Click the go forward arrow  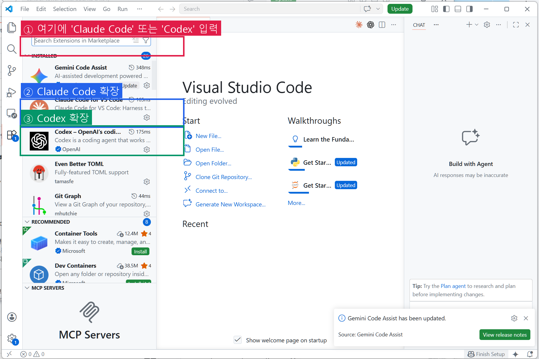click(172, 9)
